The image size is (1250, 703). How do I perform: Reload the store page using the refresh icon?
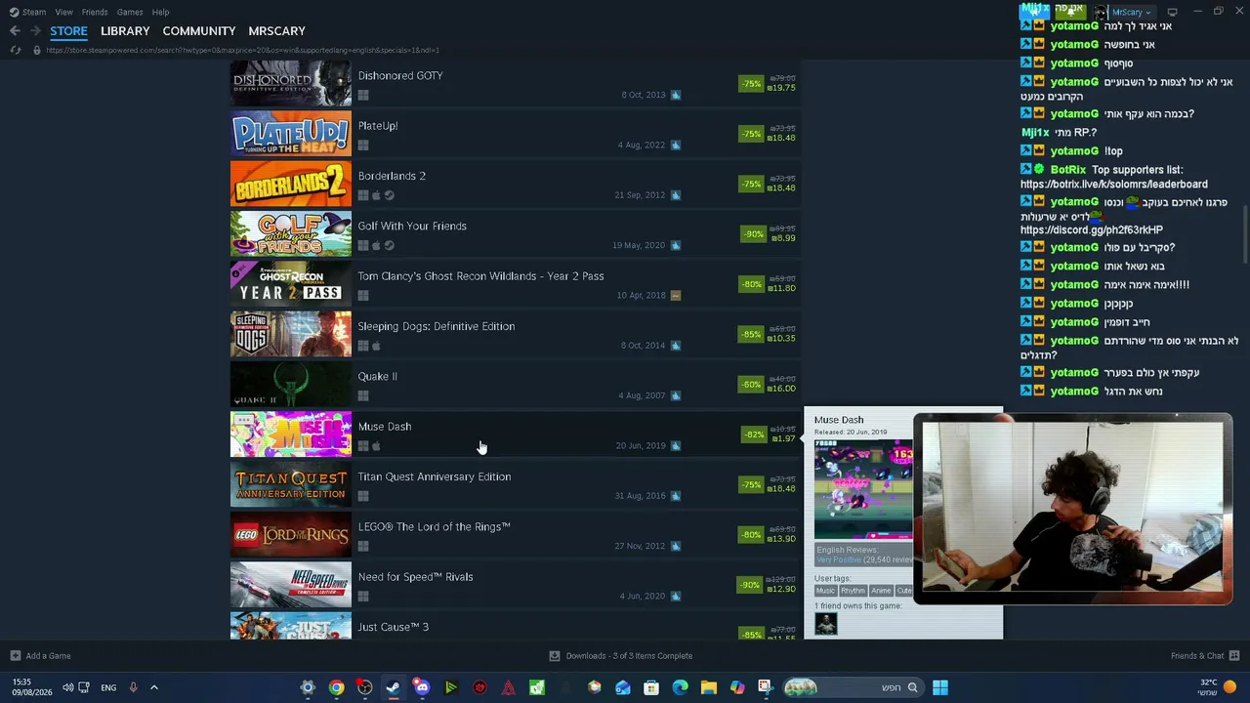pyautogui.click(x=15, y=50)
